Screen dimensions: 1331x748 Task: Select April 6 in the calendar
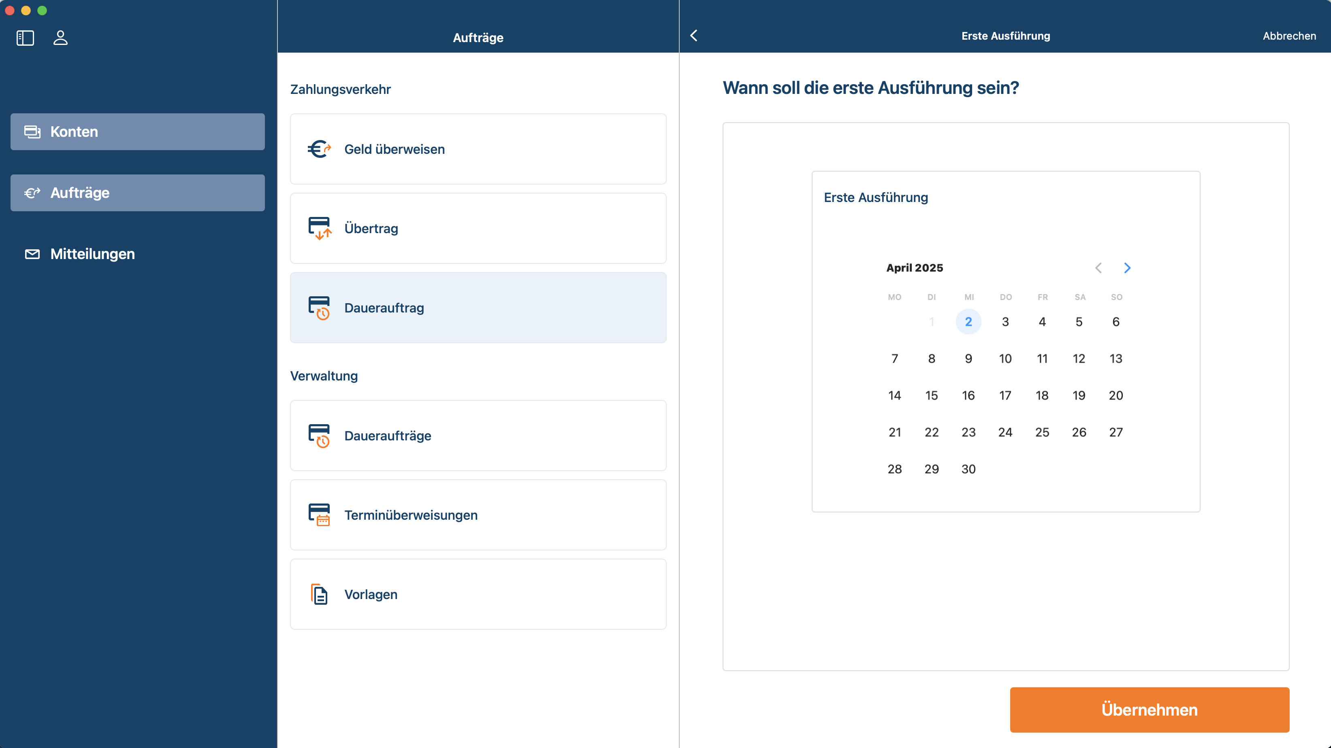click(x=1116, y=322)
